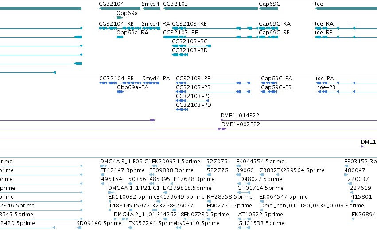Select EST label 522776
Viewport: 377px width, 230px height.
[x=218, y=170]
